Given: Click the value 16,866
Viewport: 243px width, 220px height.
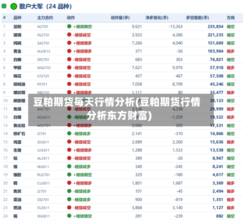Looking at the screenshot, I should pos(217,134).
